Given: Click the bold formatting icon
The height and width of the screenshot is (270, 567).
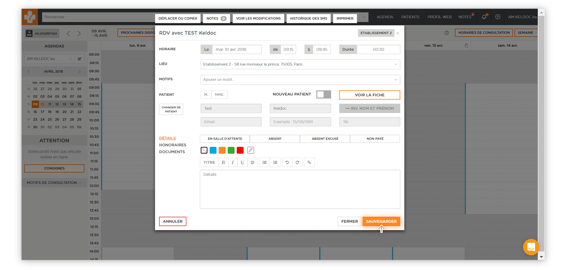Looking at the screenshot, I should [x=223, y=162].
